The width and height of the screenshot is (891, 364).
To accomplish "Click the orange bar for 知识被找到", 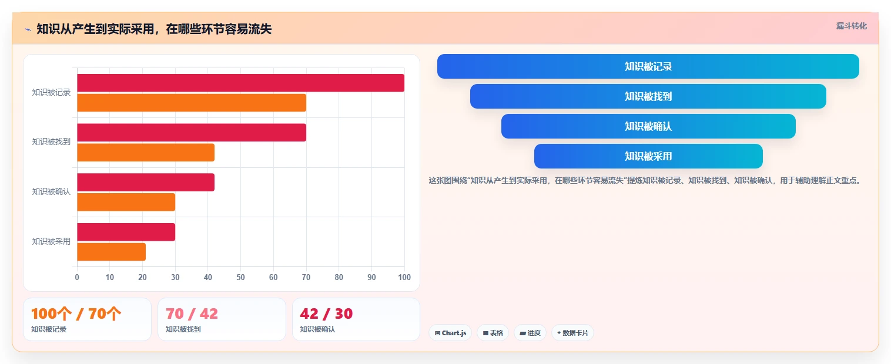I will point(146,153).
